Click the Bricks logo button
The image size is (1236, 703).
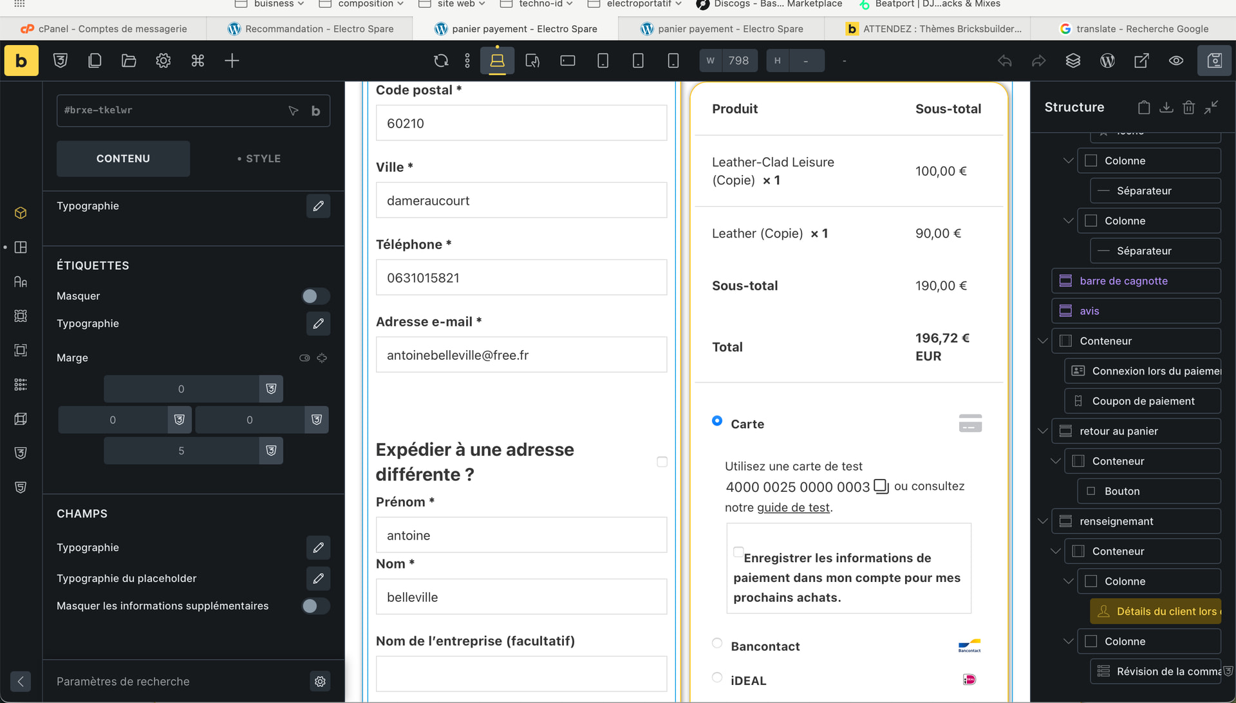pos(21,61)
